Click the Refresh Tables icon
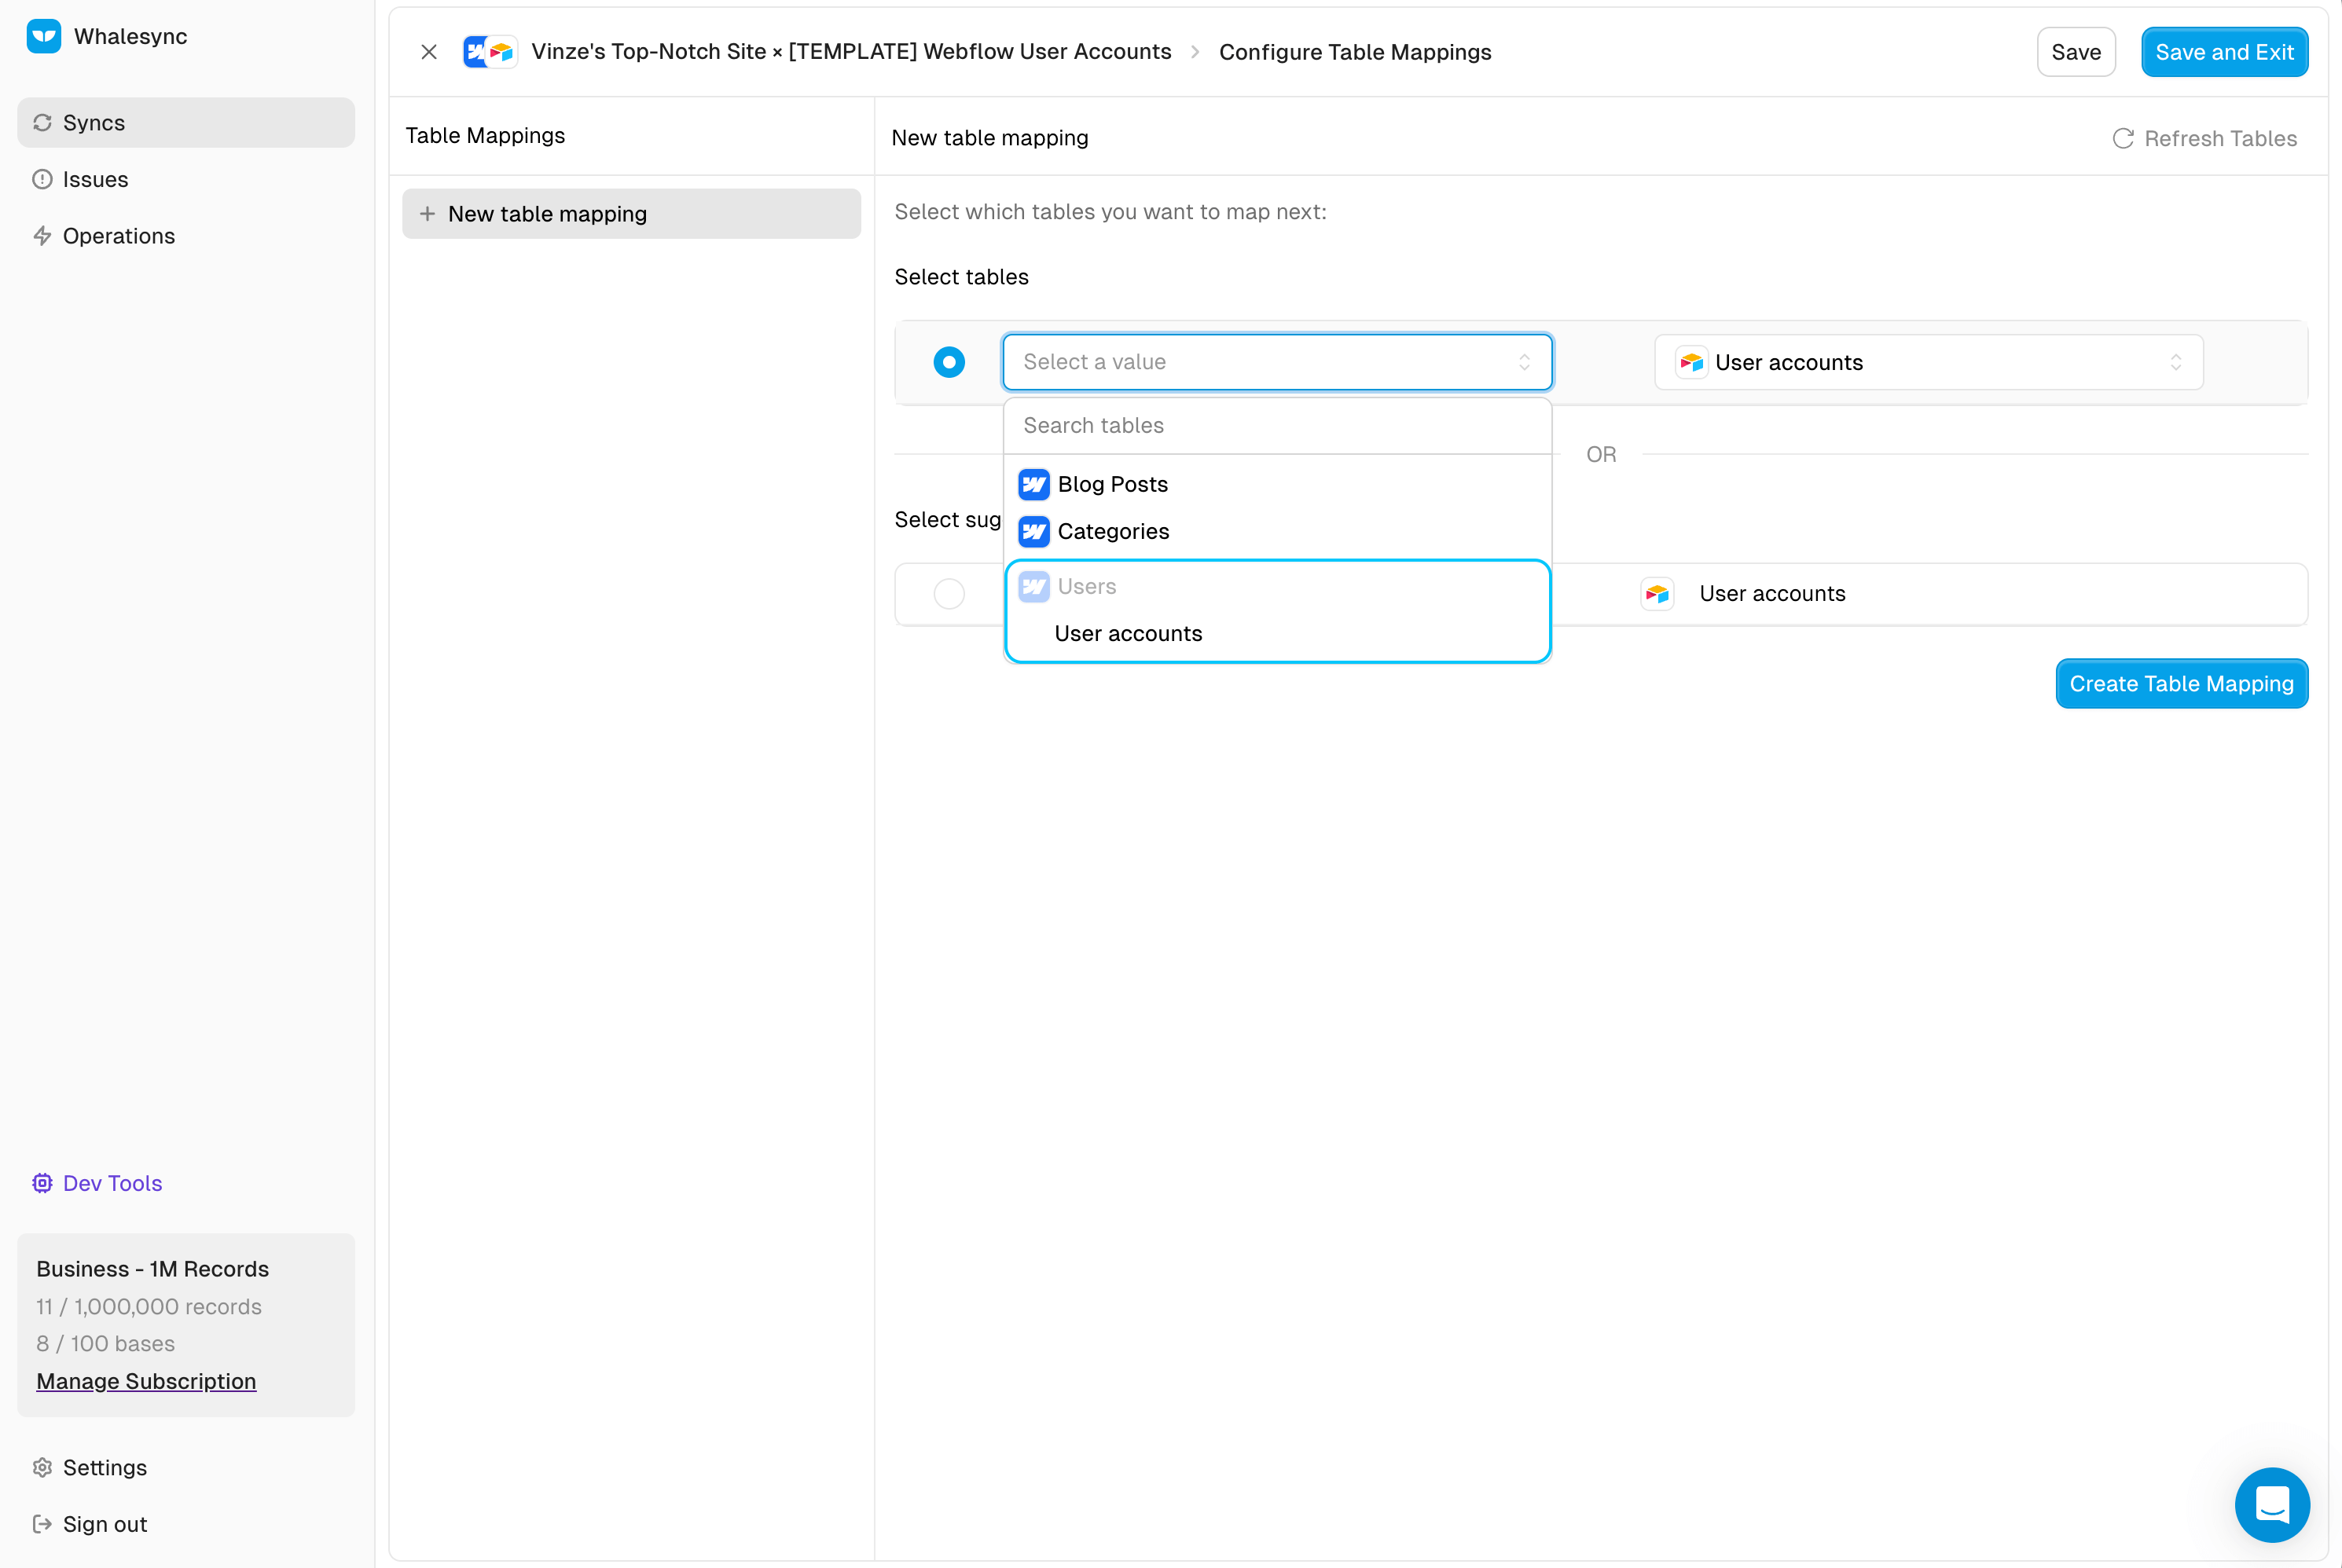2342x1568 pixels. [x=2122, y=138]
